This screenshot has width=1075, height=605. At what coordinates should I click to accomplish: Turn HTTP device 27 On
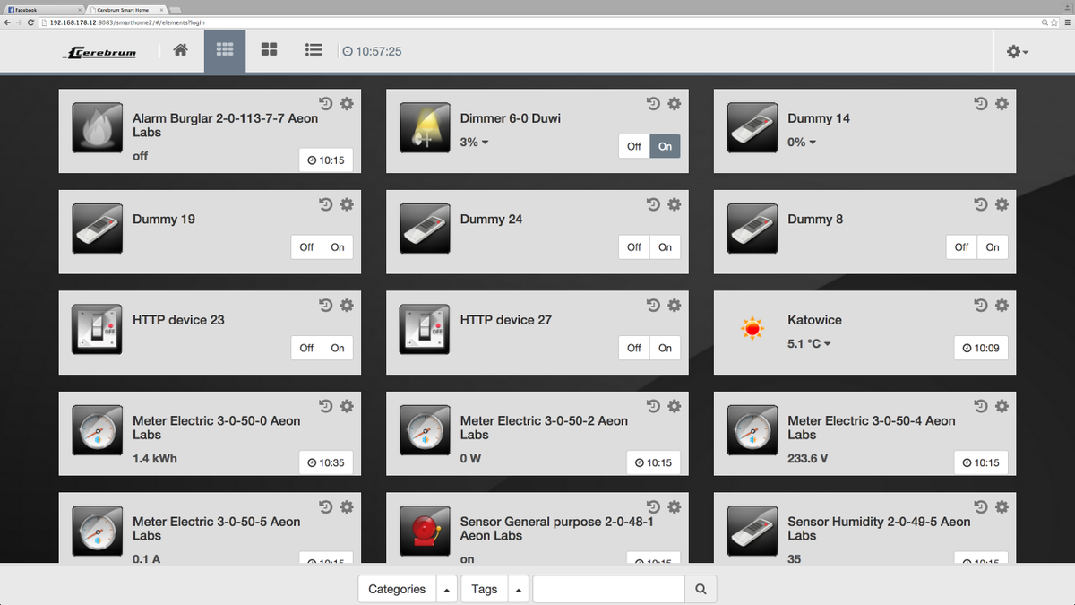(665, 348)
